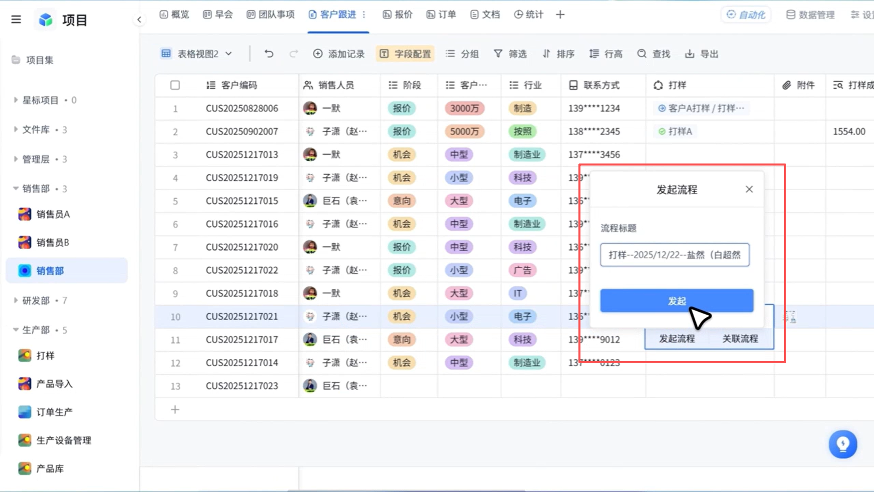The width and height of the screenshot is (874, 492).
Task: Click the 行业 column header
Action: 526,85
